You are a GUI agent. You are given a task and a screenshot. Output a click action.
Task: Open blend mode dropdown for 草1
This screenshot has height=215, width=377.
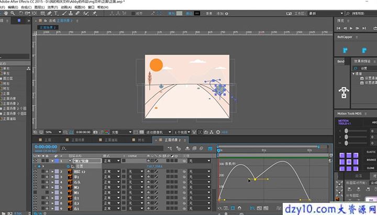pyautogui.click(x=112, y=177)
